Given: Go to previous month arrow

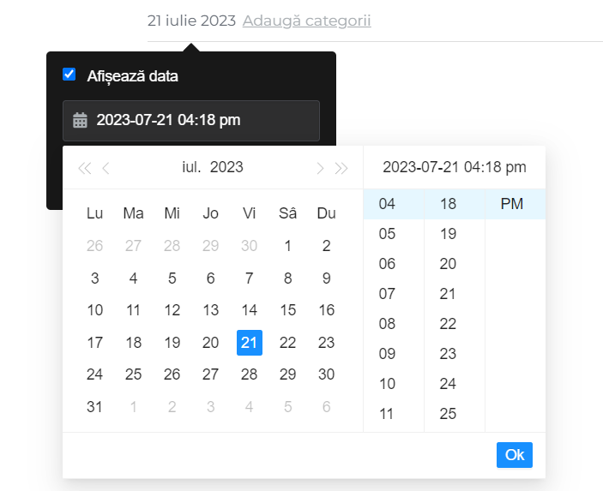Looking at the screenshot, I should click(x=106, y=168).
